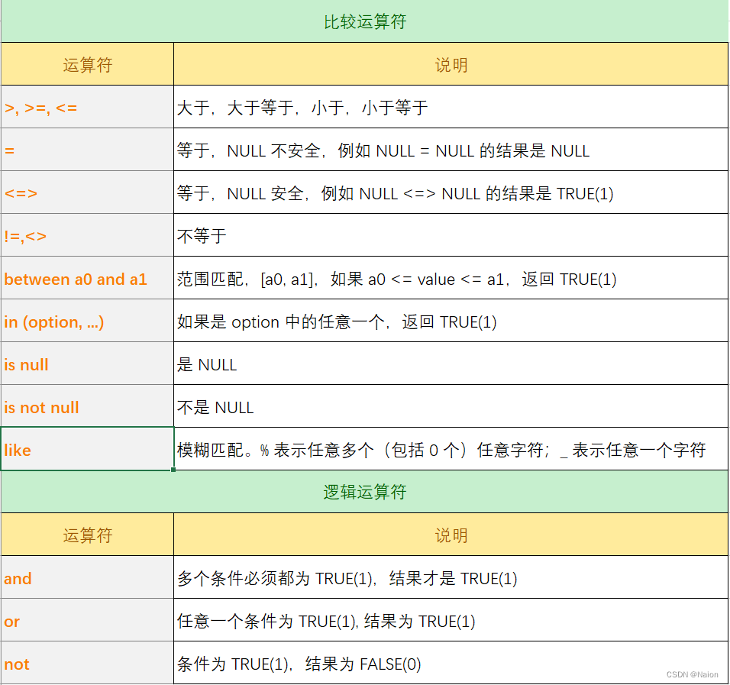Select the 运算符 header under 比较运算符
This screenshot has width=730, height=685.
pyautogui.click(x=87, y=65)
